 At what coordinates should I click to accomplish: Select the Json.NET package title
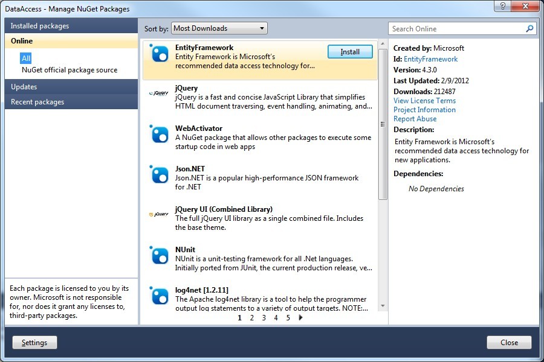[190, 169]
